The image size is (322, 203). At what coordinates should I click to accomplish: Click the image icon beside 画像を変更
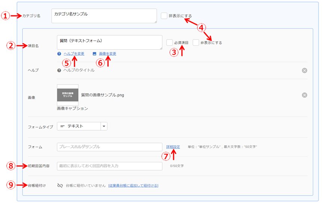[x=94, y=54]
